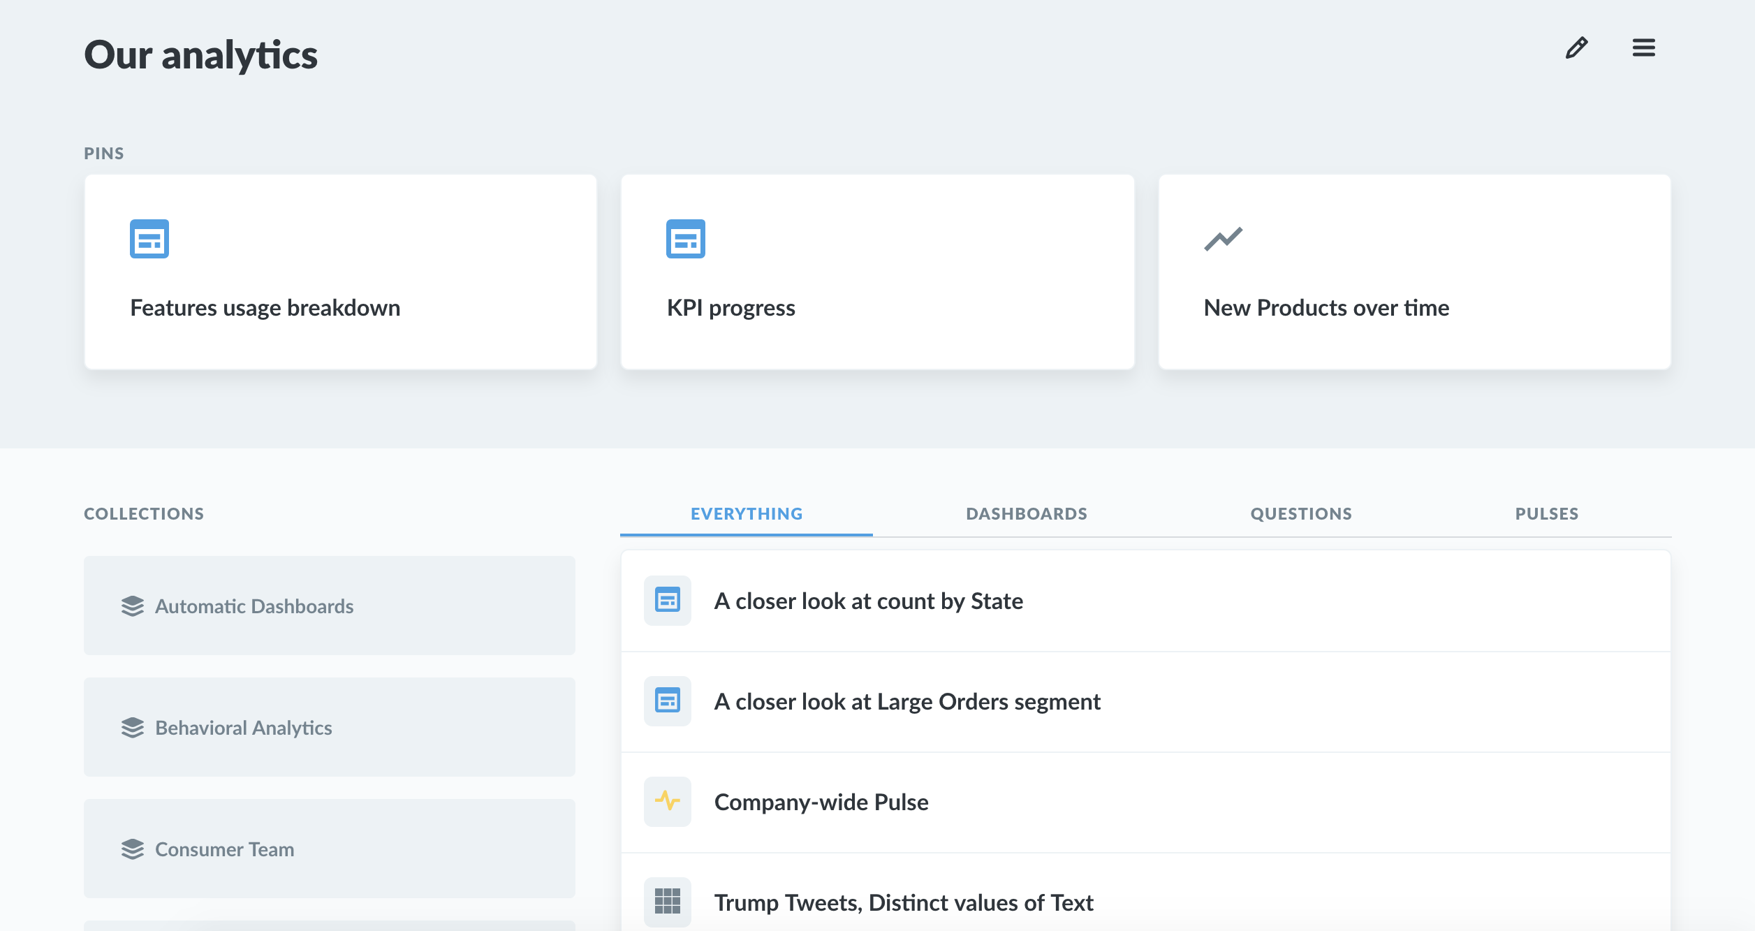Screen dimensions: 1755x931
Task: Click line chart icon on New Products
Action: [x=1223, y=239]
